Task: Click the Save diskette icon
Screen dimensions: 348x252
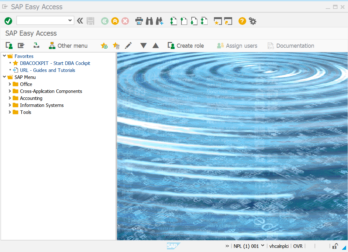Action: click(90, 21)
